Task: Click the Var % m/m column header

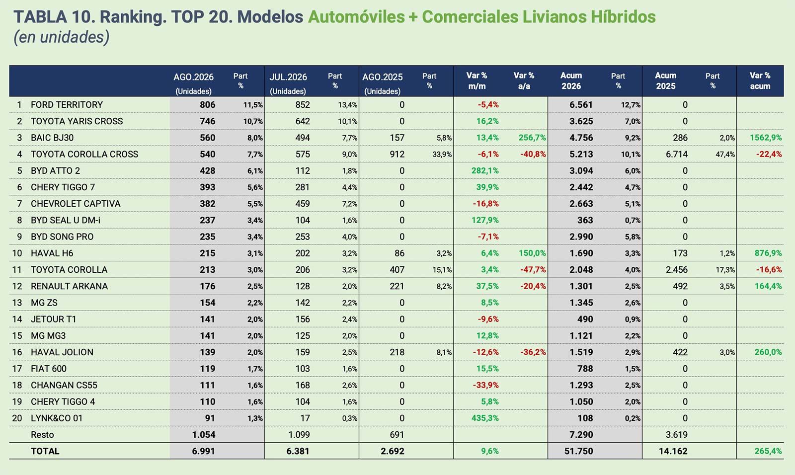Action: (x=477, y=80)
